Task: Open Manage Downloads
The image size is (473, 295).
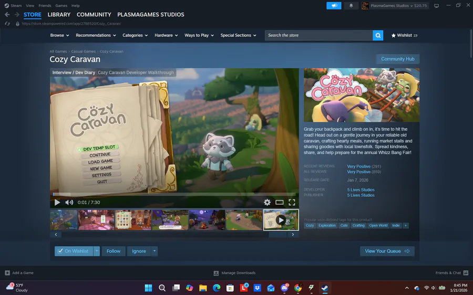Action: pyautogui.click(x=235, y=273)
